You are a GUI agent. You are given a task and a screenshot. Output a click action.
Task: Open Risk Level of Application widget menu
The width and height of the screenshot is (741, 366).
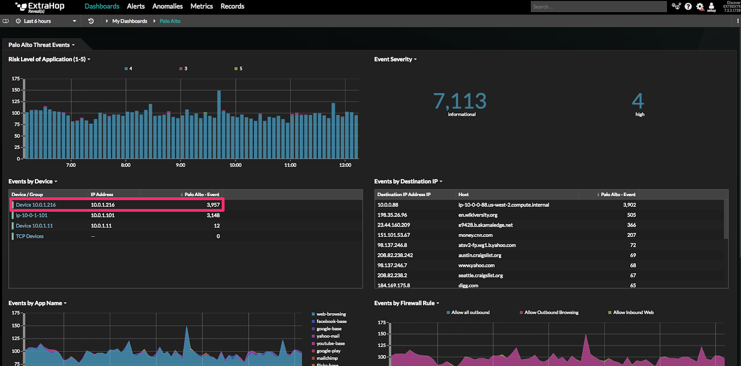(x=49, y=59)
